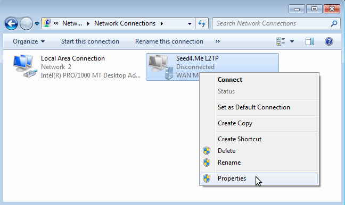Click the Network 2 status text
345x205 pixels.
click(x=56, y=67)
